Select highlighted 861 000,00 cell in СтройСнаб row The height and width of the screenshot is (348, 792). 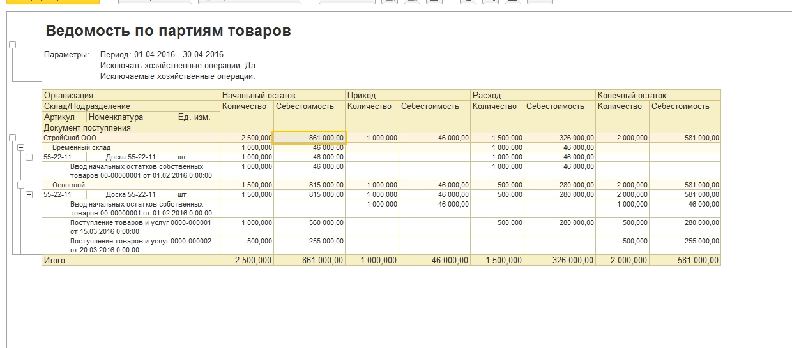pyautogui.click(x=310, y=138)
